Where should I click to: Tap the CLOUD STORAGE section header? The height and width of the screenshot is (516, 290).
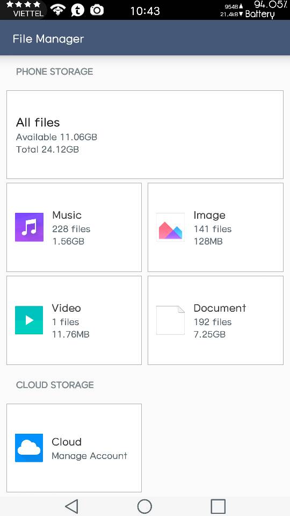coord(55,385)
